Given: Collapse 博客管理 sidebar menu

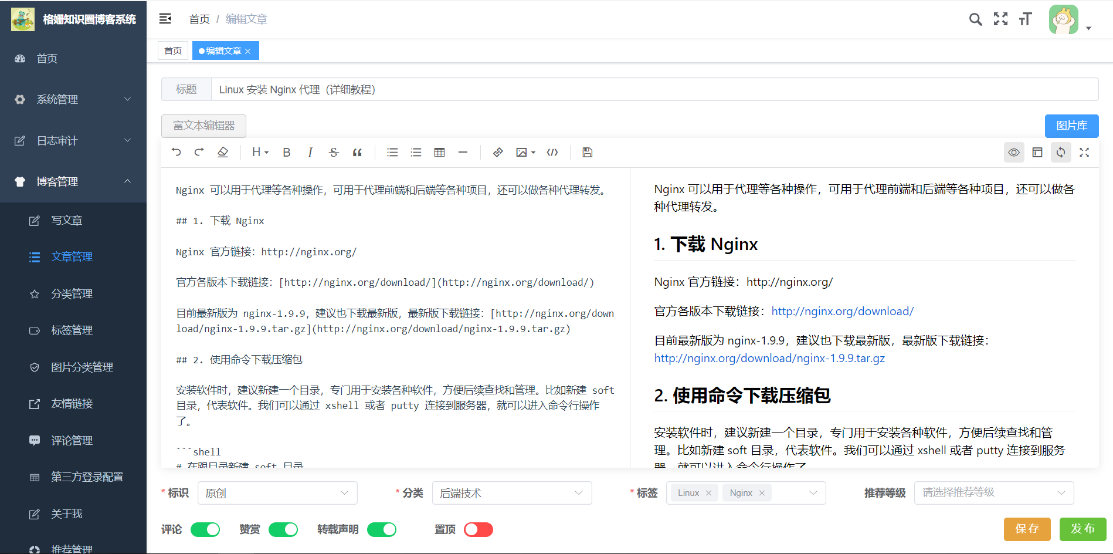Looking at the screenshot, I should [x=73, y=182].
